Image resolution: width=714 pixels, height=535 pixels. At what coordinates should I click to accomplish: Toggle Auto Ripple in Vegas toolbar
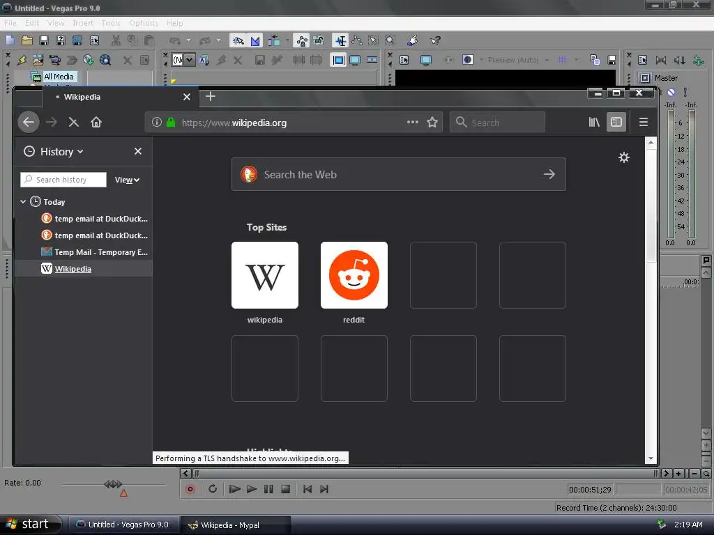click(273, 40)
